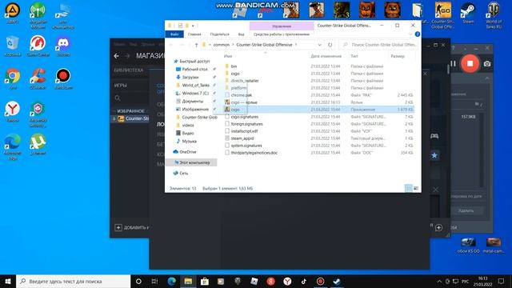Select the installscript.vdf file
The image size is (512, 288).
point(244,131)
